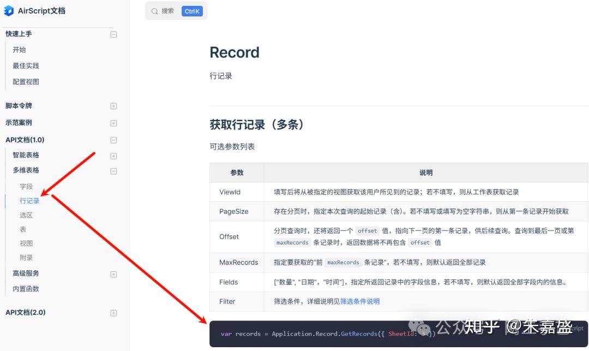Open the 筛选条件说明 link
This screenshot has width=589, height=351.
coord(360,301)
